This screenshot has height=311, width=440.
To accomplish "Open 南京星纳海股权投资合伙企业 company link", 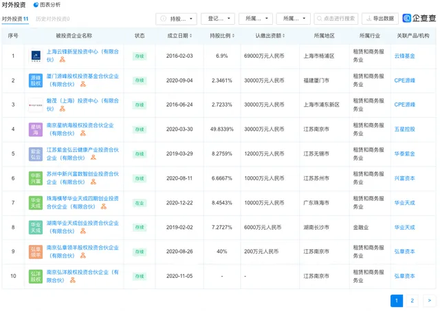I will pos(80,125).
